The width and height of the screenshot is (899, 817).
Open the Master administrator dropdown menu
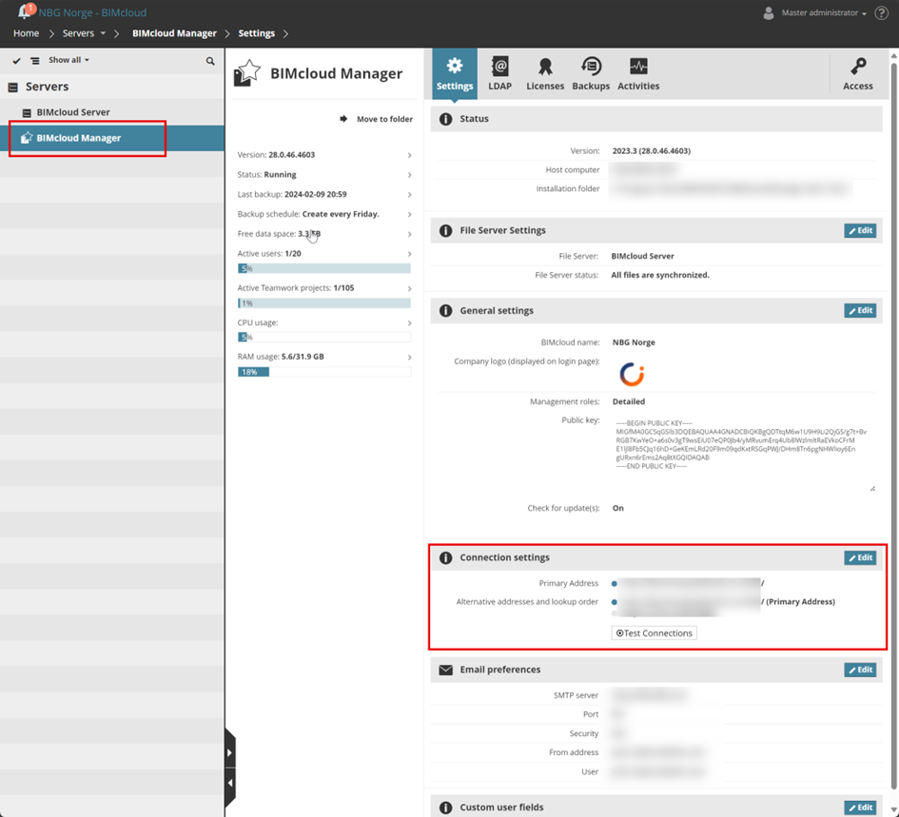click(x=824, y=12)
